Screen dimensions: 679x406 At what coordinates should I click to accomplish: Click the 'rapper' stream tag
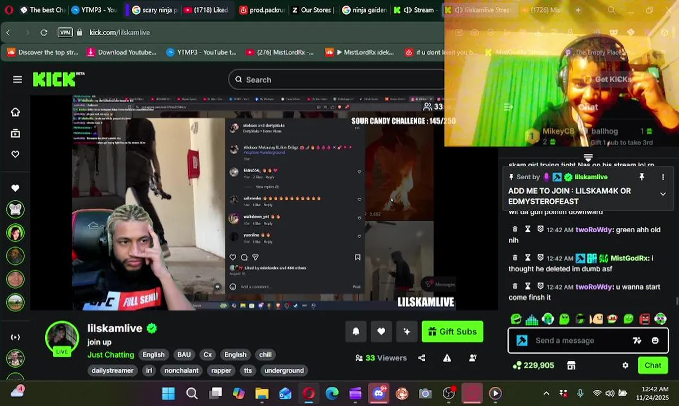pyautogui.click(x=221, y=370)
